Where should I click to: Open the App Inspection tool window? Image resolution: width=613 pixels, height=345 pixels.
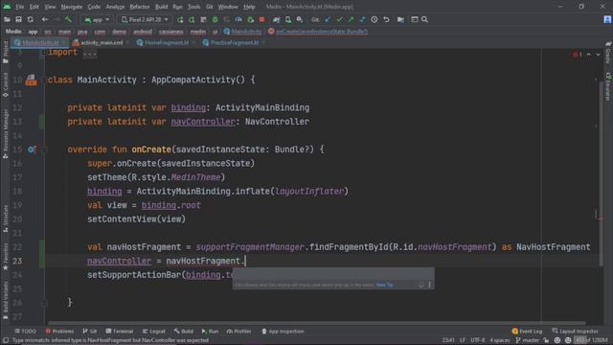(x=283, y=332)
